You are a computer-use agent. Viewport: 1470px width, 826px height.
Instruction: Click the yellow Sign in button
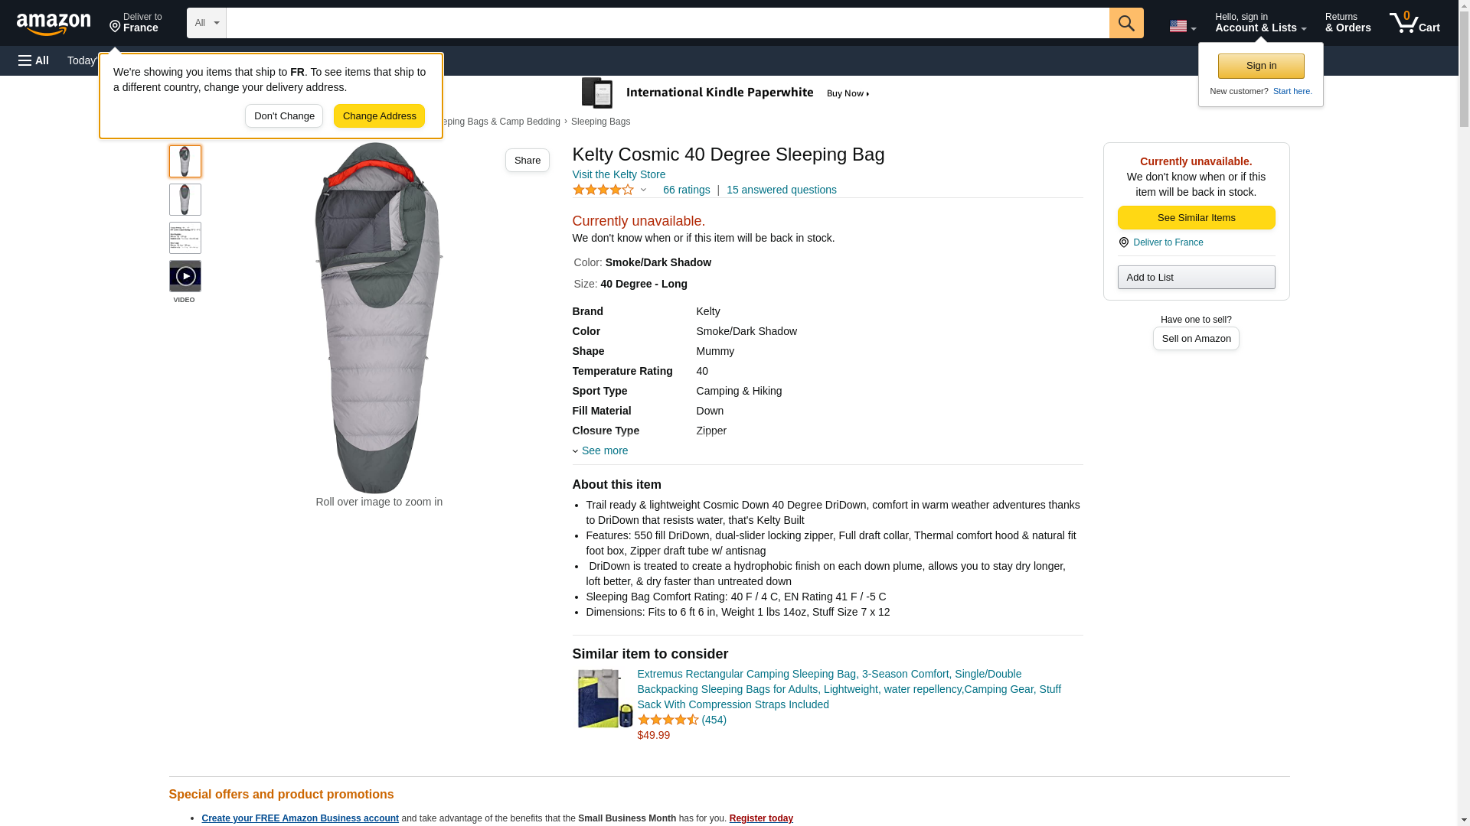1261,66
